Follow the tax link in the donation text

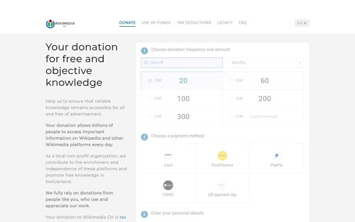click(123, 217)
